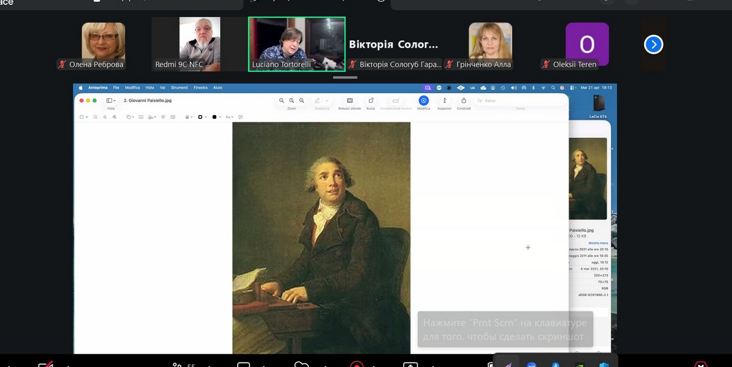The height and width of the screenshot is (367, 732).
Task: Click the actual size zoom icon
Action: [292, 101]
